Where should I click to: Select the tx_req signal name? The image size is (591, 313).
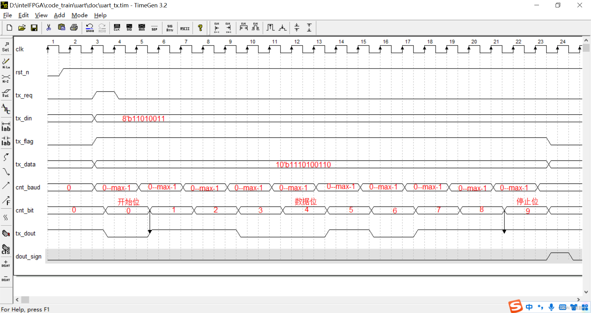(x=24, y=95)
